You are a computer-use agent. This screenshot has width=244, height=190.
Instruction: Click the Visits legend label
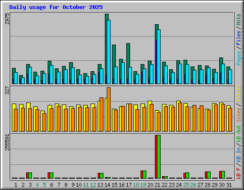[239, 94]
